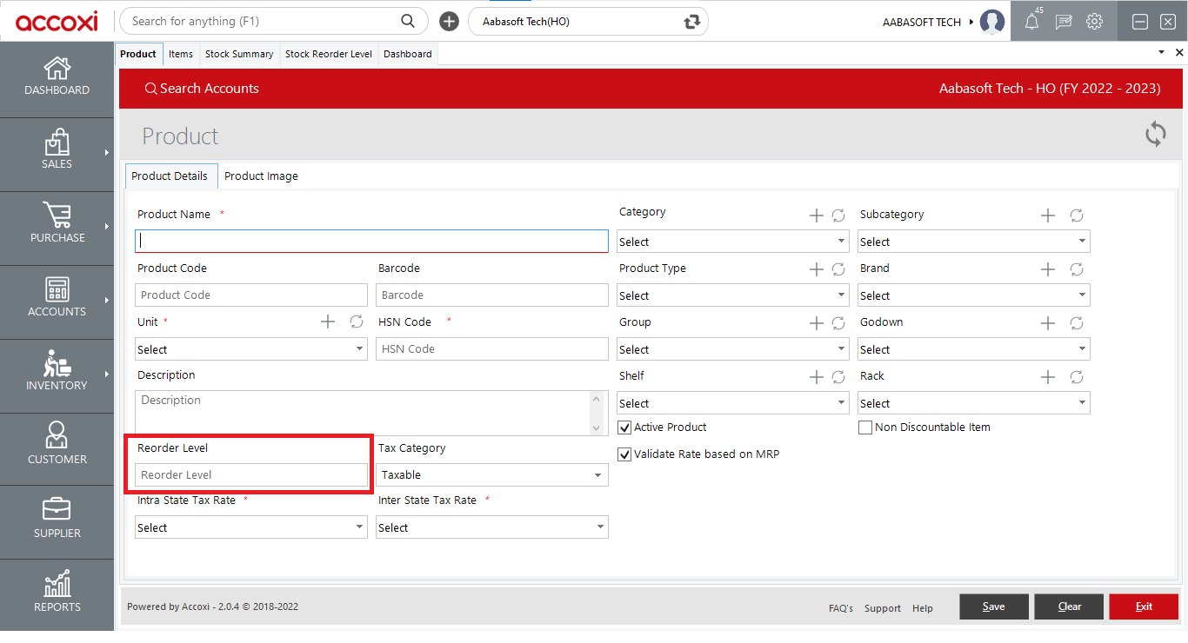This screenshot has height=643, width=1188.
Task: Open the Inventory module
Action: coord(57,372)
